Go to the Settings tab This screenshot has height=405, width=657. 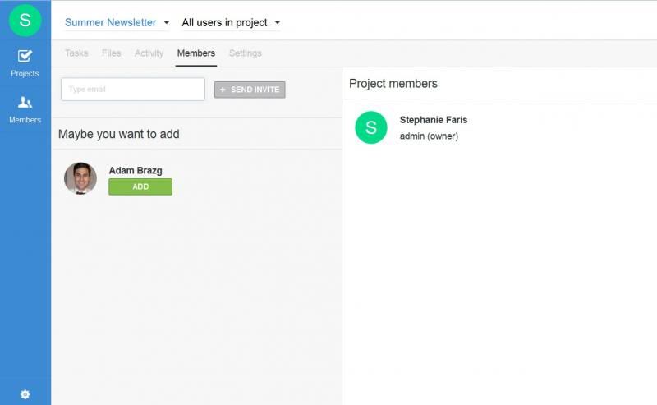[x=245, y=53]
